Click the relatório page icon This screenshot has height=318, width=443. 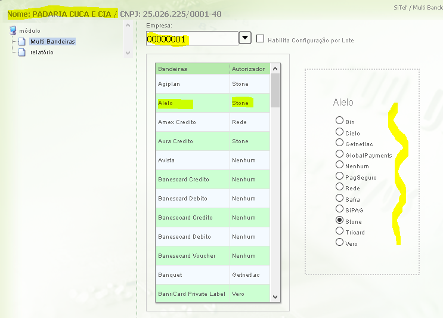22,53
